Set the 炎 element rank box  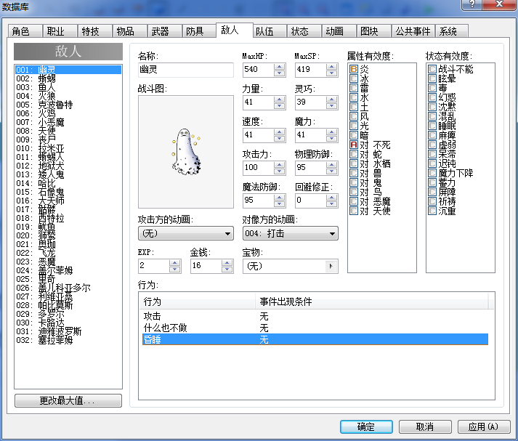(x=354, y=69)
